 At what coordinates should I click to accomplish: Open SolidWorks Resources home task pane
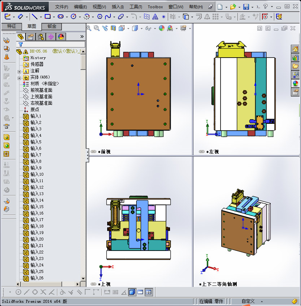(x=295, y=49)
